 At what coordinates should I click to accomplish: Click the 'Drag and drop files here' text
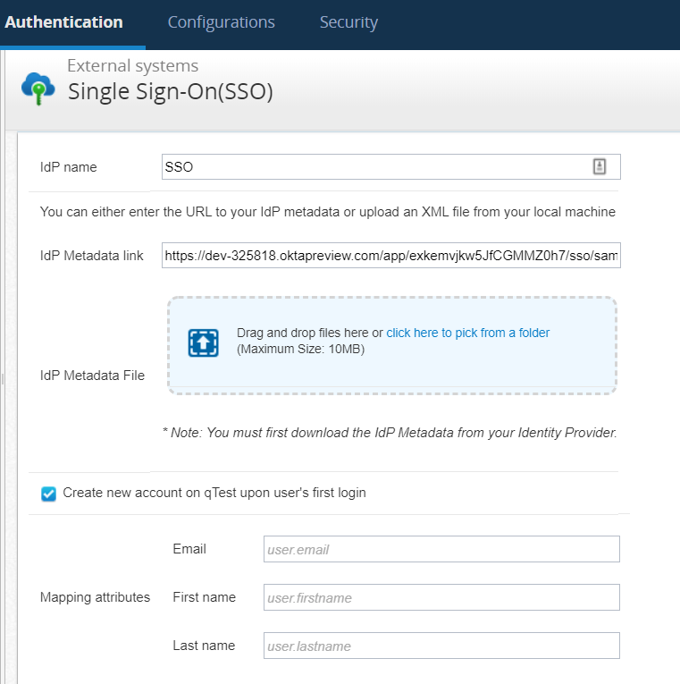[x=309, y=333]
